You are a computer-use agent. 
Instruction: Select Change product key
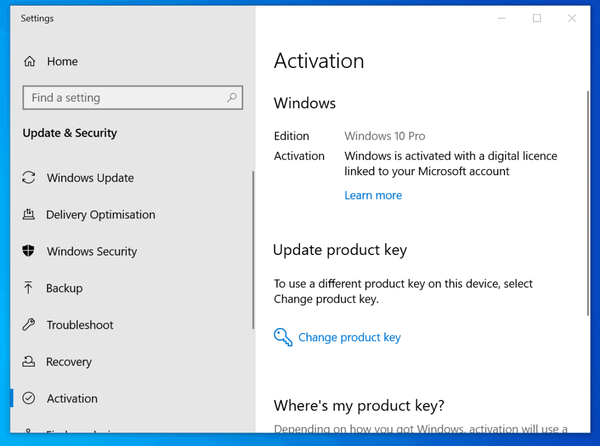(349, 336)
